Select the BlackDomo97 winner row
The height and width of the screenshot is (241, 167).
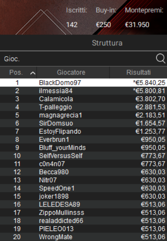pyautogui.click(x=83, y=83)
